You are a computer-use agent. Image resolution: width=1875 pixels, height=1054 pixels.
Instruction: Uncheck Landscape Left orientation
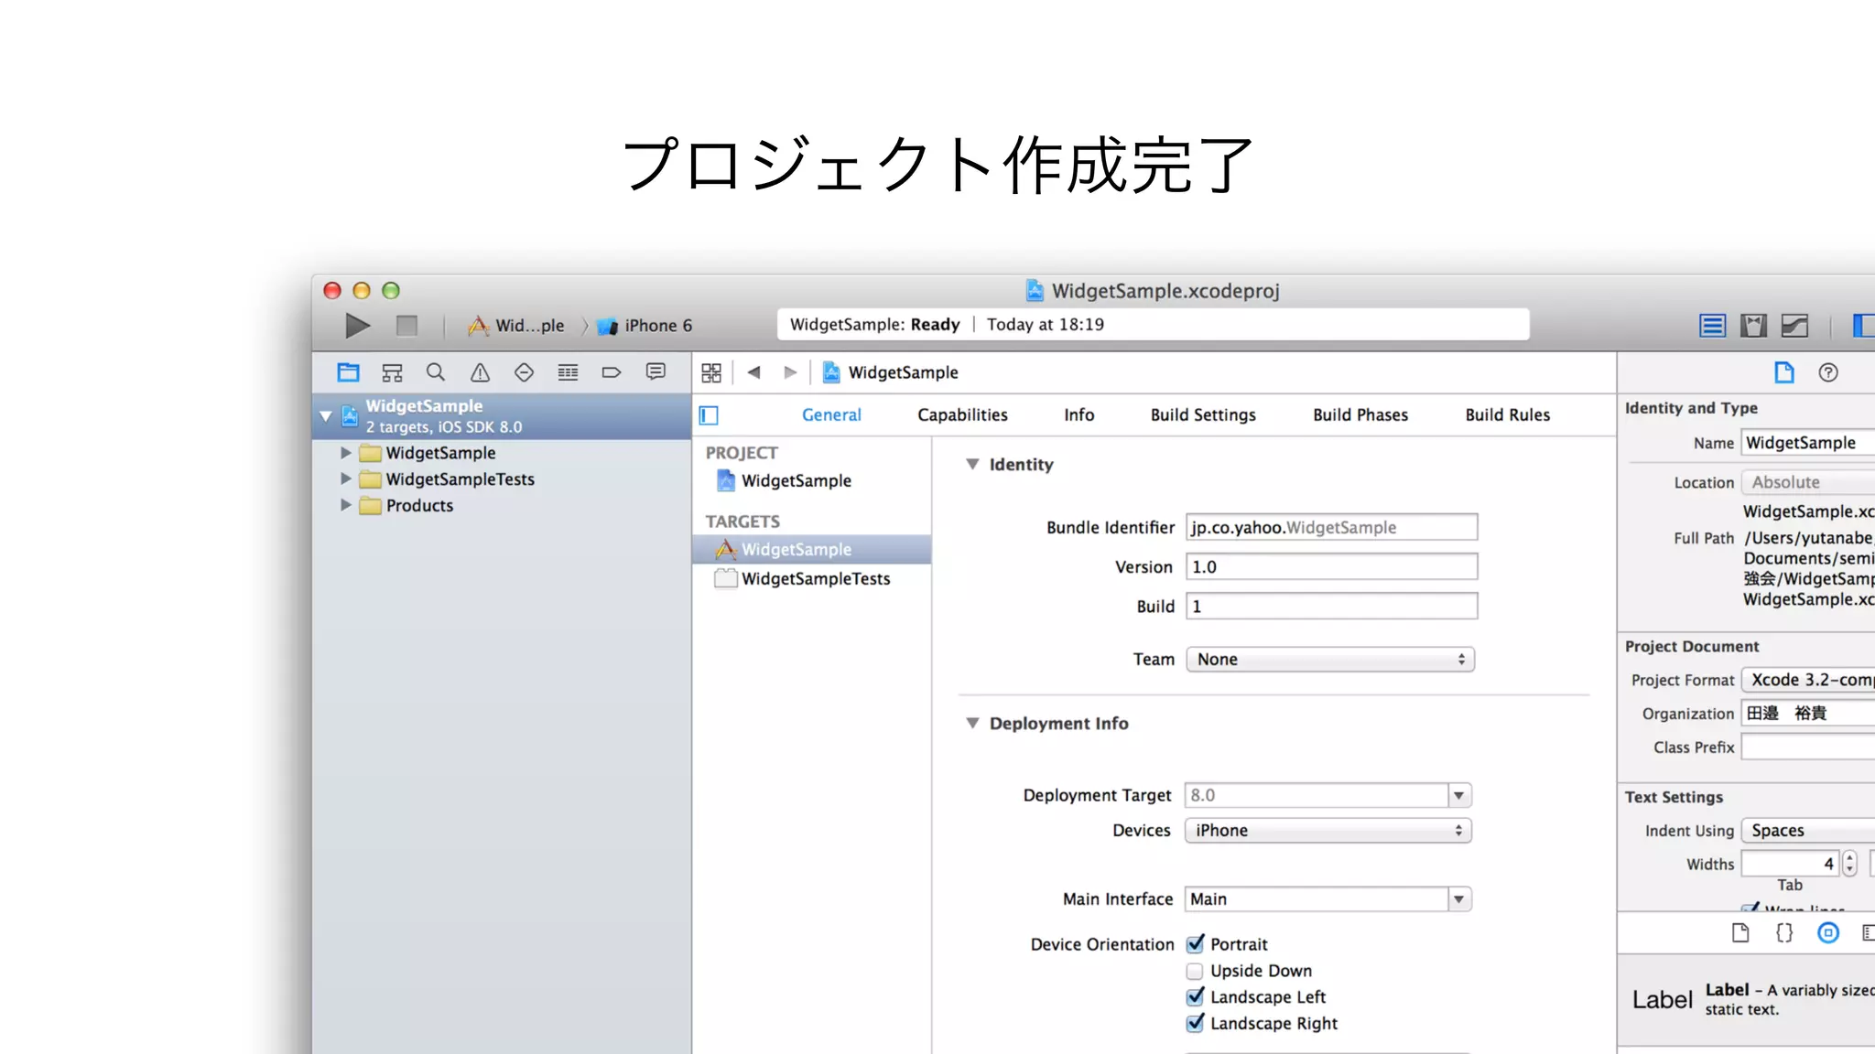click(x=1195, y=997)
